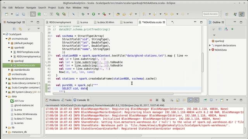248x139 pixels.
Task: Collapse the sparkrdd package
Action: (9, 47)
